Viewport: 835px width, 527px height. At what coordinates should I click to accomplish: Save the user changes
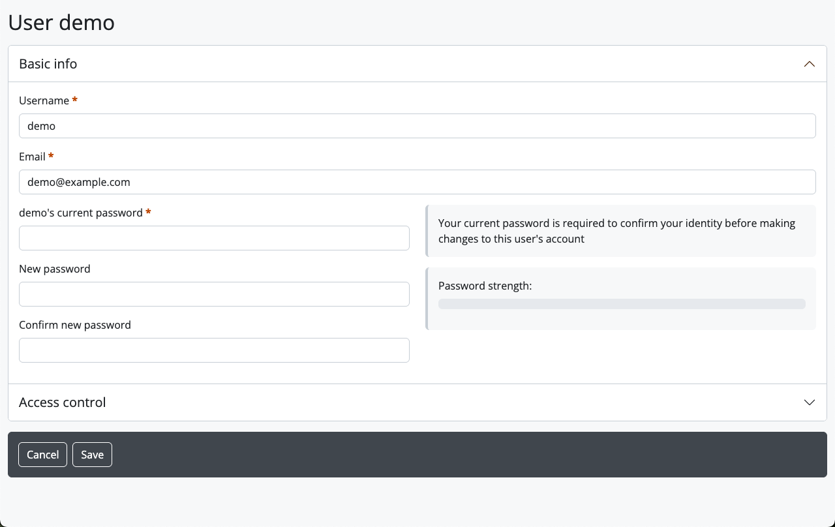(92, 455)
